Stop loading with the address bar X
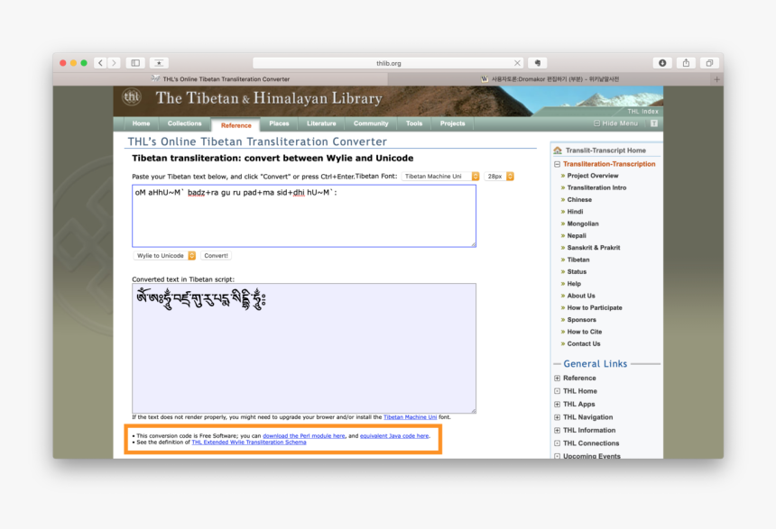 (517, 63)
